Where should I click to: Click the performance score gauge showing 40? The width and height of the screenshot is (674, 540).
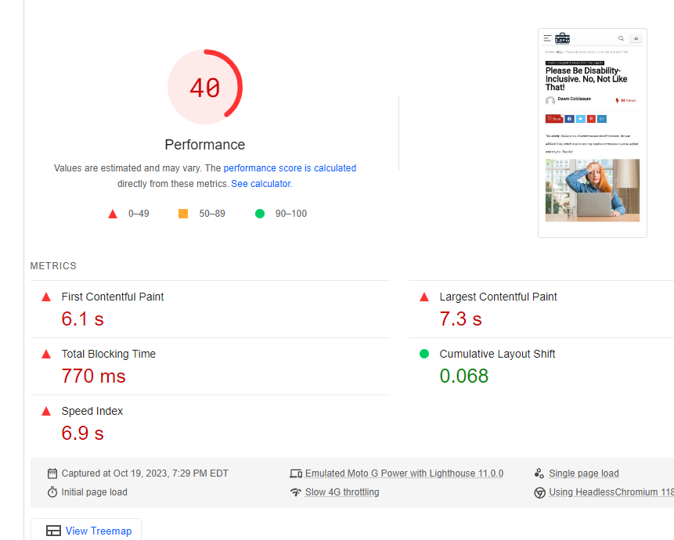[x=205, y=87]
